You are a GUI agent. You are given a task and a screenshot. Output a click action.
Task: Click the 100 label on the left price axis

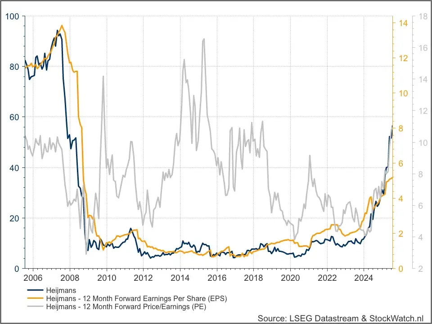13,17
